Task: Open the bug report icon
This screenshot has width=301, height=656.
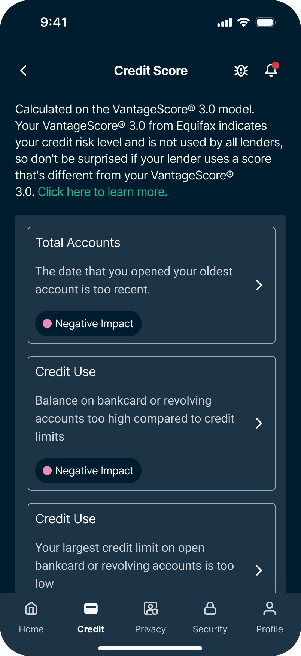Action: [241, 71]
